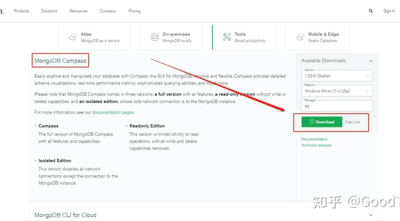Switch to the On-premises tab
This screenshot has height=221, width=400.
click(x=171, y=37)
